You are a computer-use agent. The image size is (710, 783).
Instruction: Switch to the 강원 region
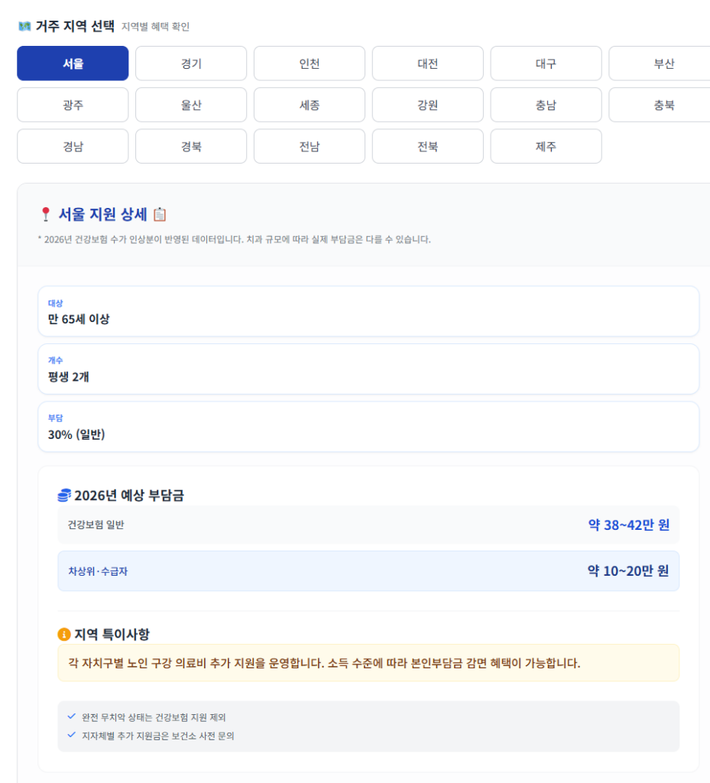(x=428, y=105)
